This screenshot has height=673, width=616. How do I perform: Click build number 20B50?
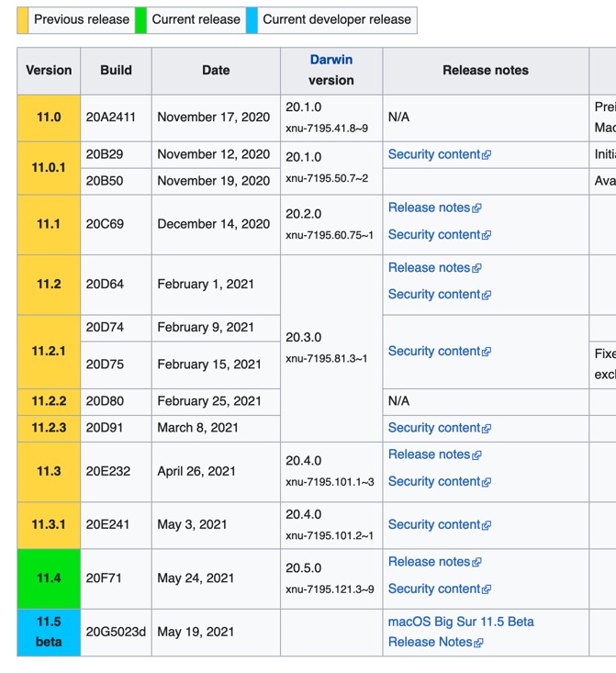[105, 181]
